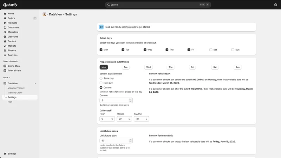
Task: Click the Discounts badge icon
Action: [5, 37]
